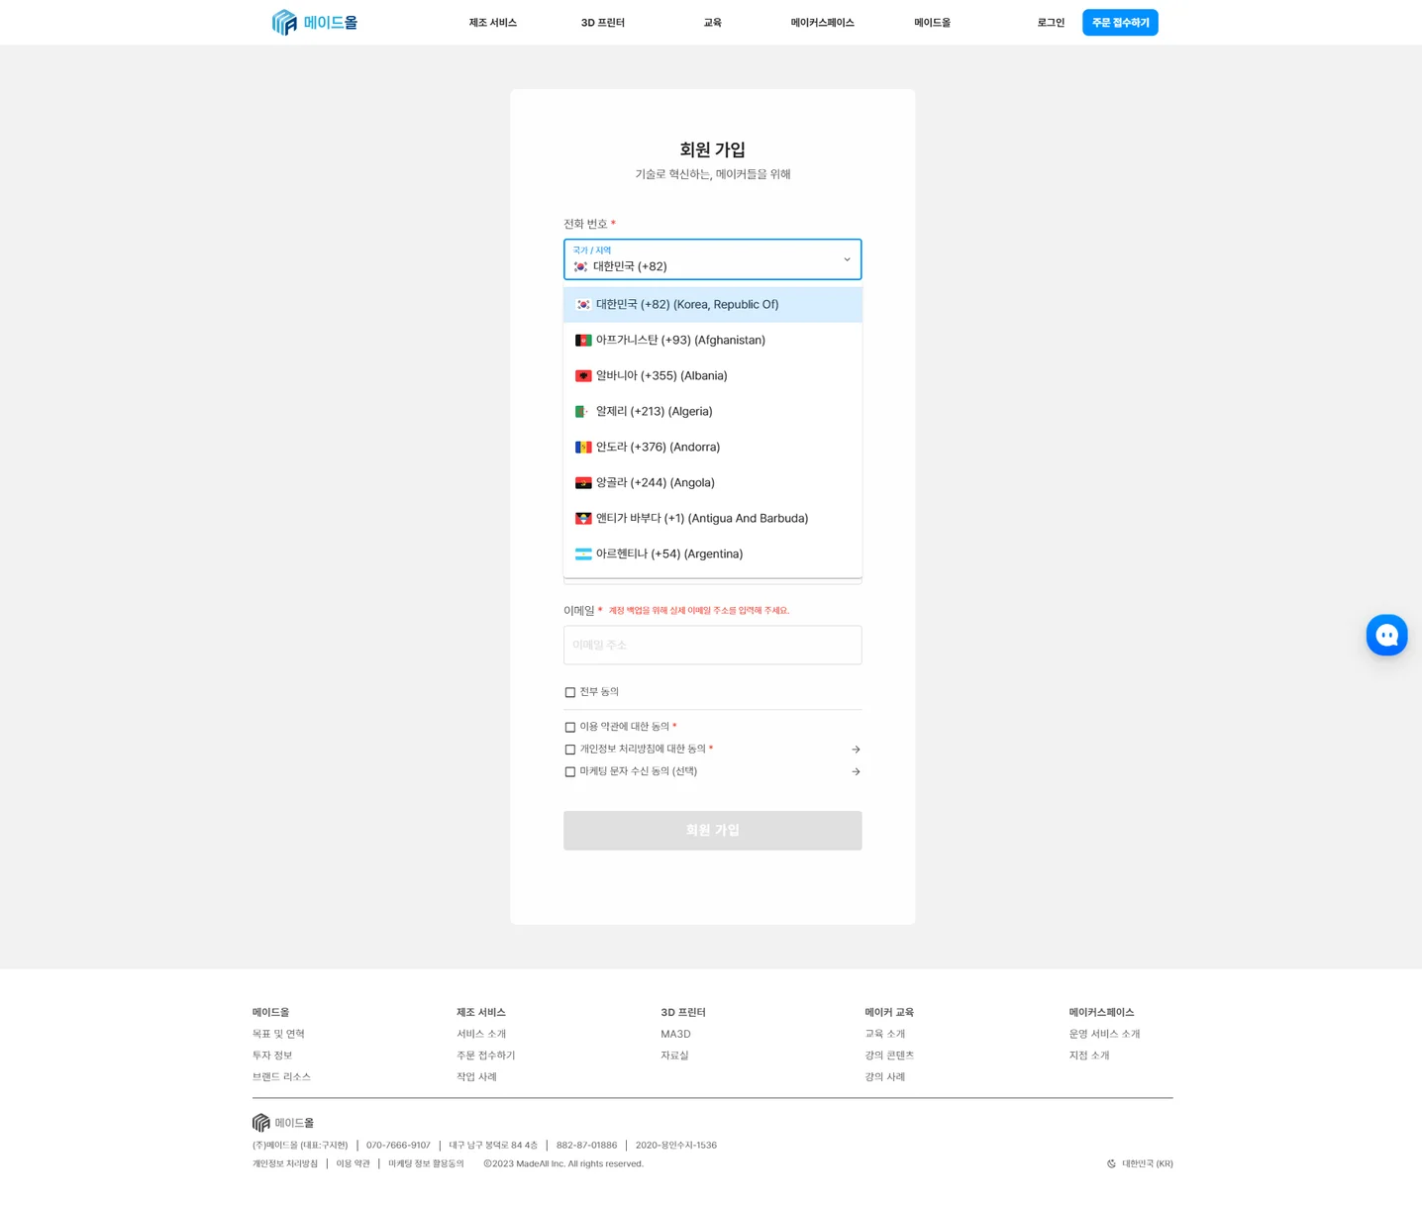
Task: Open footer link 작업 사례
Action: pos(476,1077)
